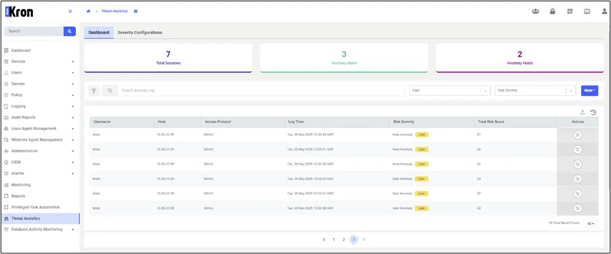
Task: Open action icon for User Anomaly 10:33:38 row
Action: pyautogui.click(x=578, y=208)
